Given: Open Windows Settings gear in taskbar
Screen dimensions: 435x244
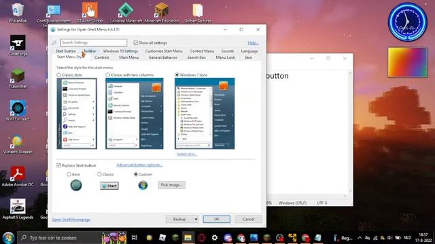Looking at the screenshot, I should click(x=215, y=238).
